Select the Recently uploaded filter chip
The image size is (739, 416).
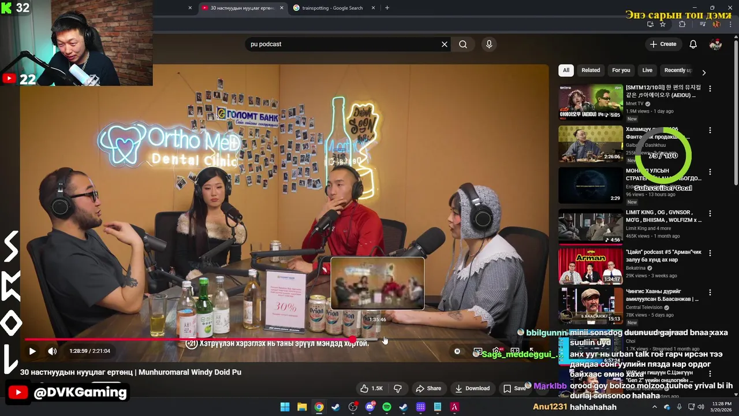(x=678, y=70)
